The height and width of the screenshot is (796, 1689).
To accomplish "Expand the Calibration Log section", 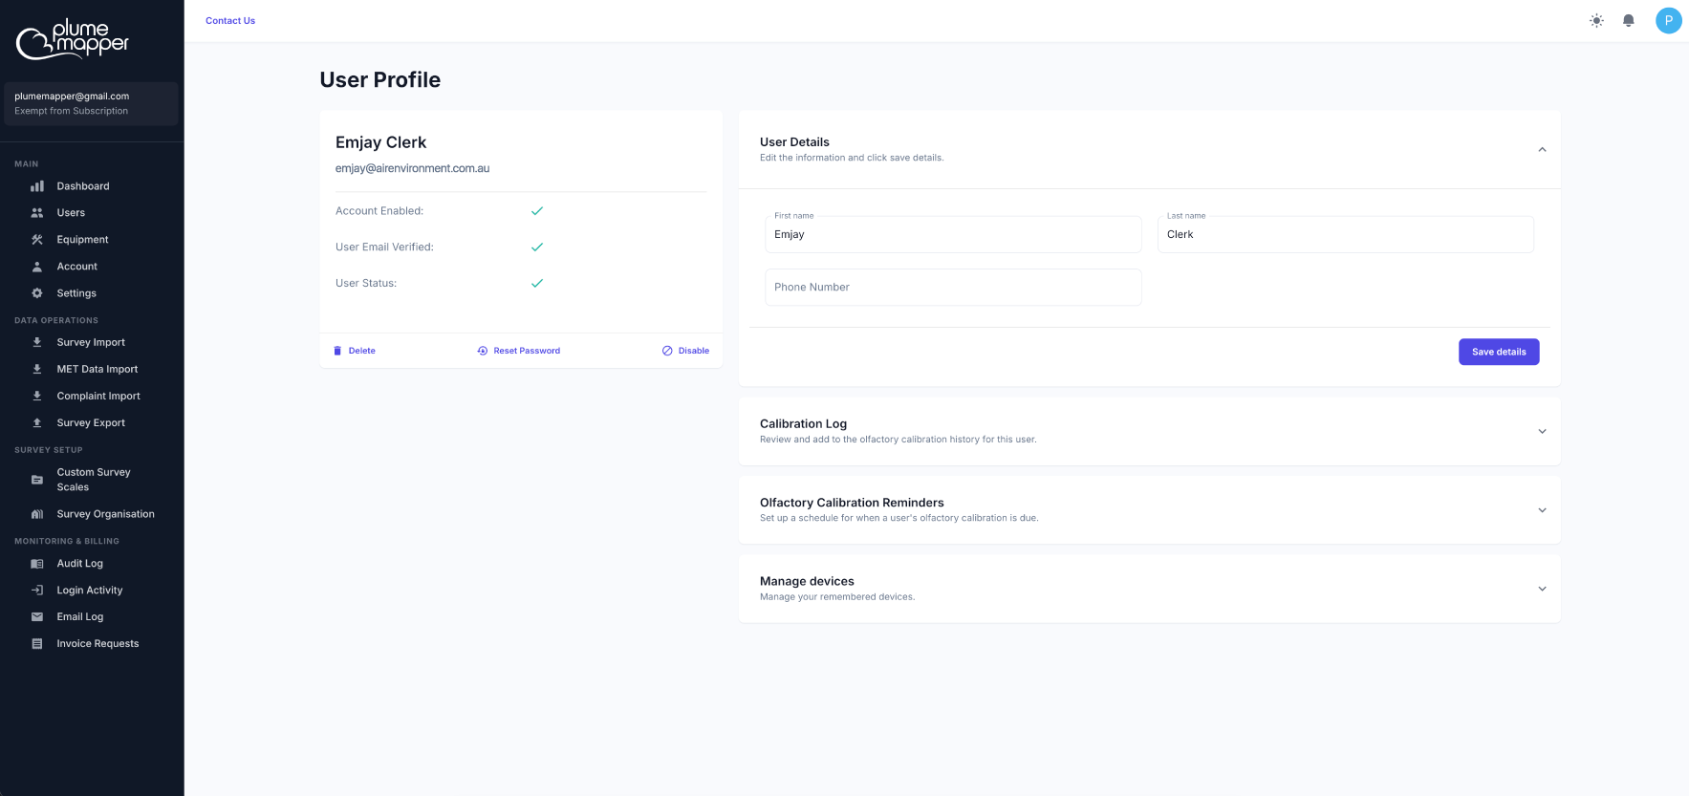I will pyautogui.click(x=1542, y=431).
